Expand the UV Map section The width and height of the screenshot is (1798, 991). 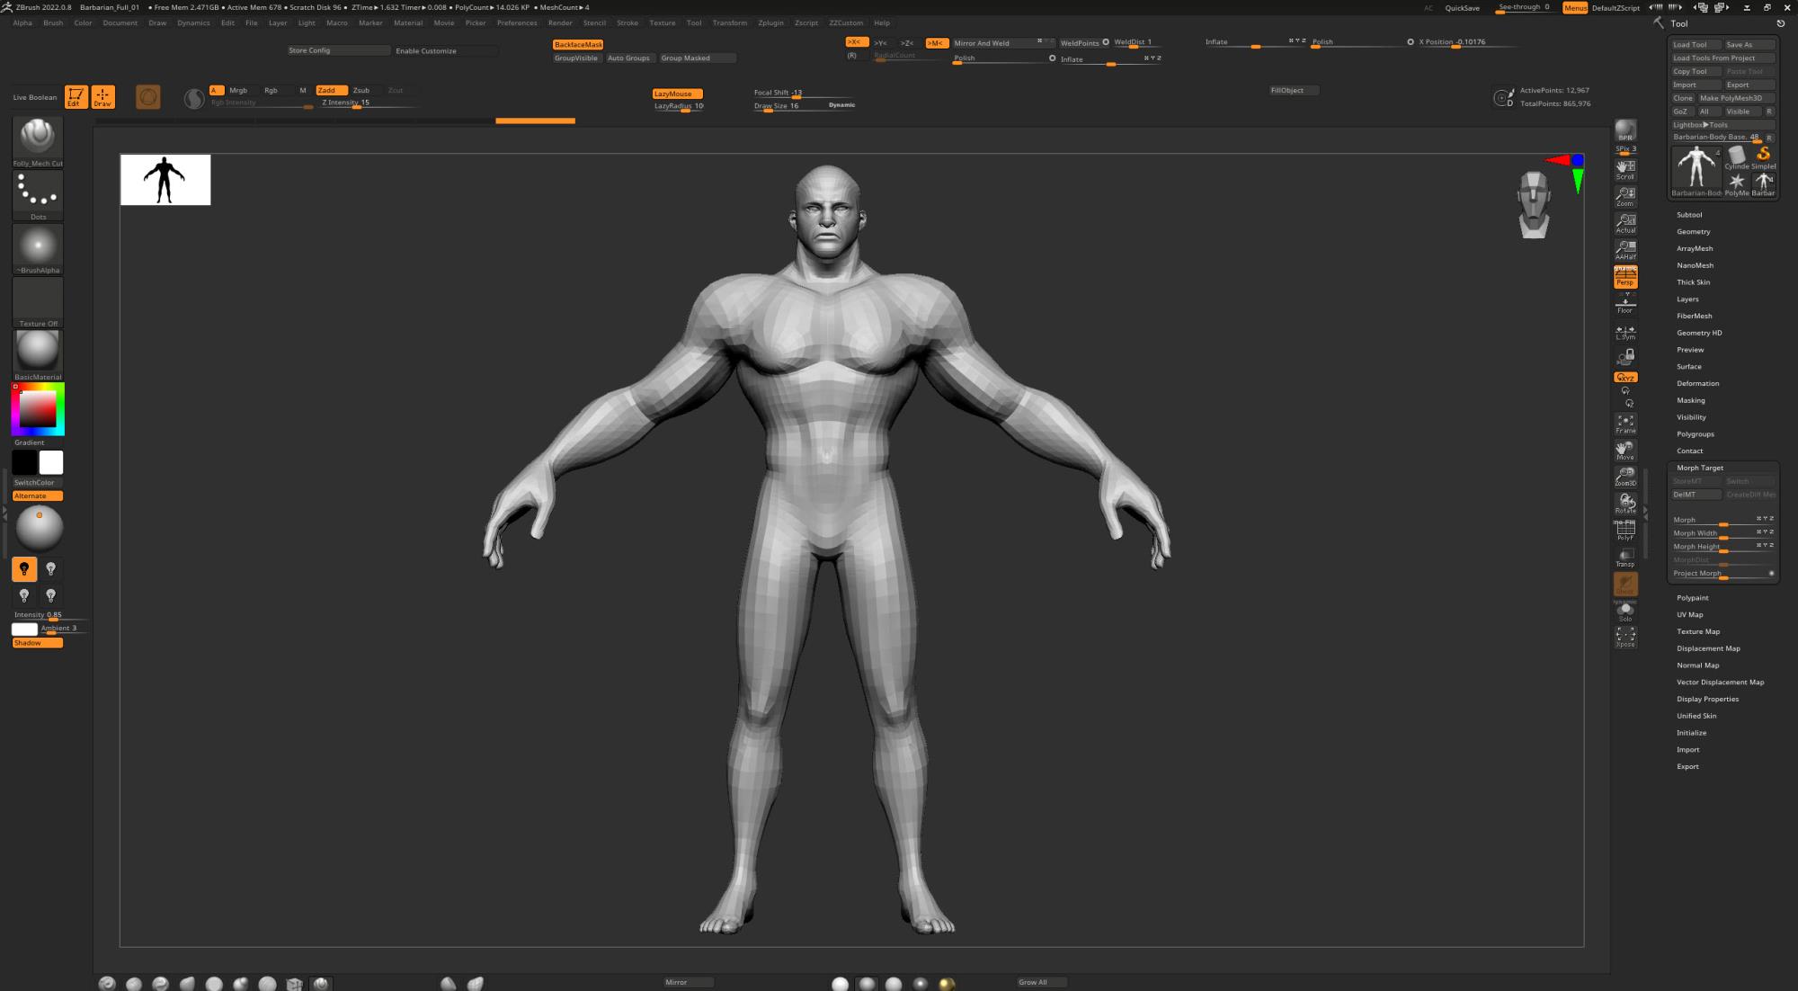[x=1689, y=615]
